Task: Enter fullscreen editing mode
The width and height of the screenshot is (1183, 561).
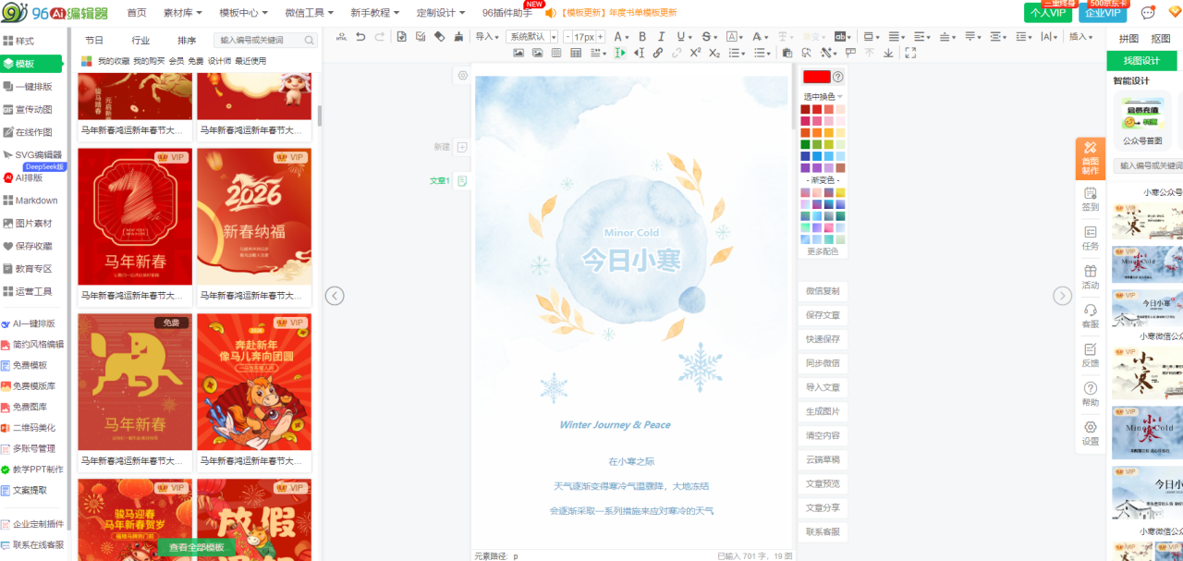Action: [910, 54]
